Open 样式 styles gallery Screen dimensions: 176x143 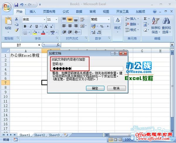coord(117,25)
